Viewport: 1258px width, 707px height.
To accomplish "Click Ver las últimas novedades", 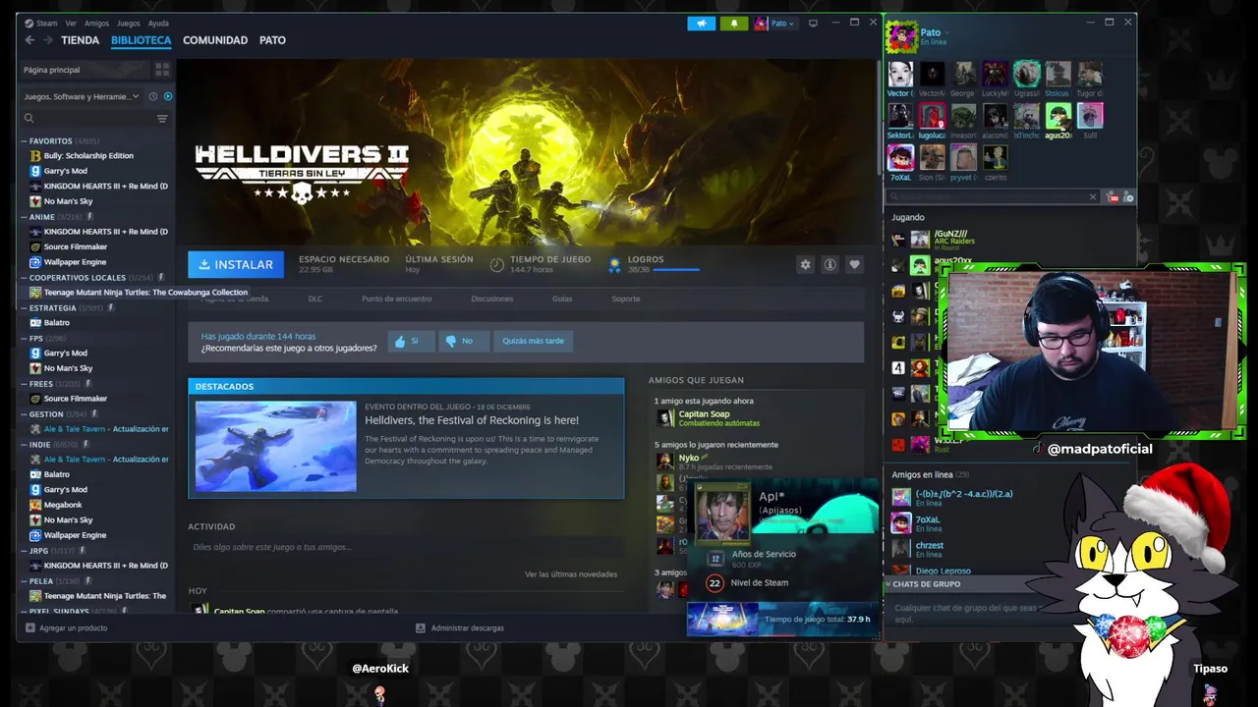I will tap(571, 574).
